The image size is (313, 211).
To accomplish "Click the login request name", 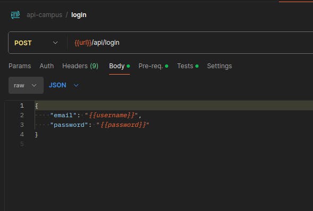I will click(x=79, y=15).
